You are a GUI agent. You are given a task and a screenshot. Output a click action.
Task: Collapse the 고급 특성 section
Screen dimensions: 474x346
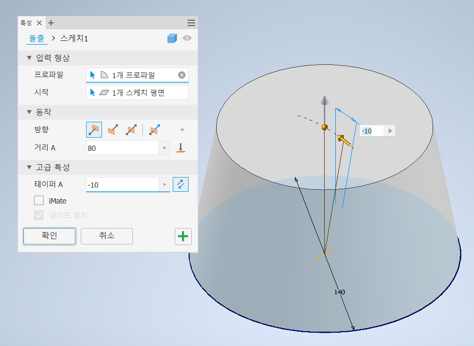pyautogui.click(x=29, y=167)
